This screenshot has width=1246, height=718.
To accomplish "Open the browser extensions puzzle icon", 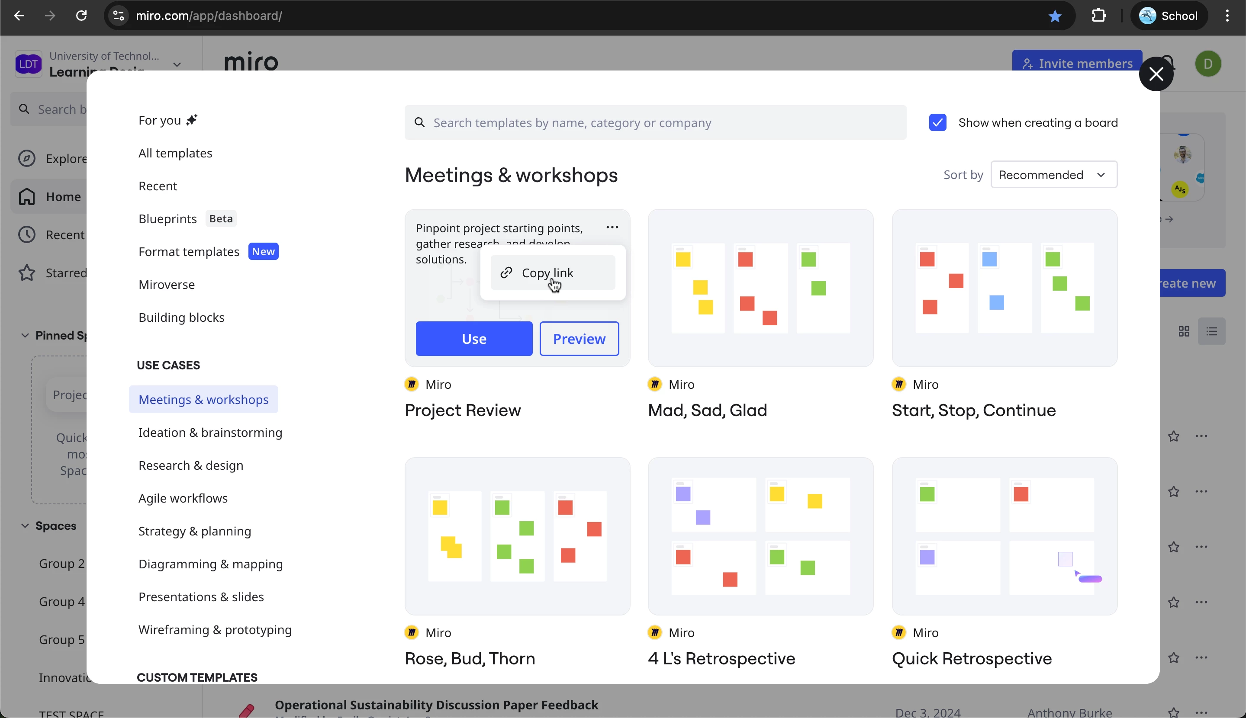I will (1098, 16).
